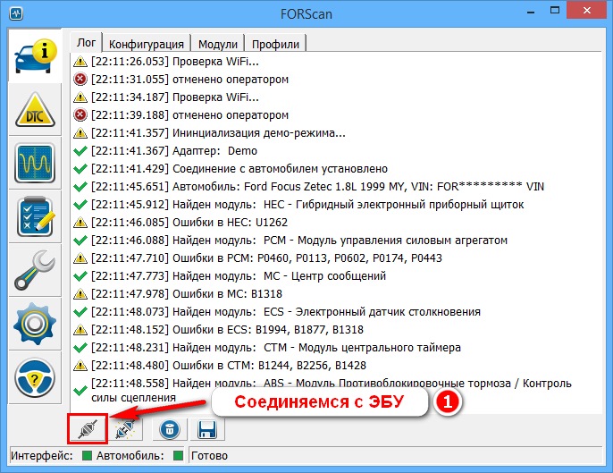
Task: Switch to the Профили tab
Action: [x=275, y=44]
